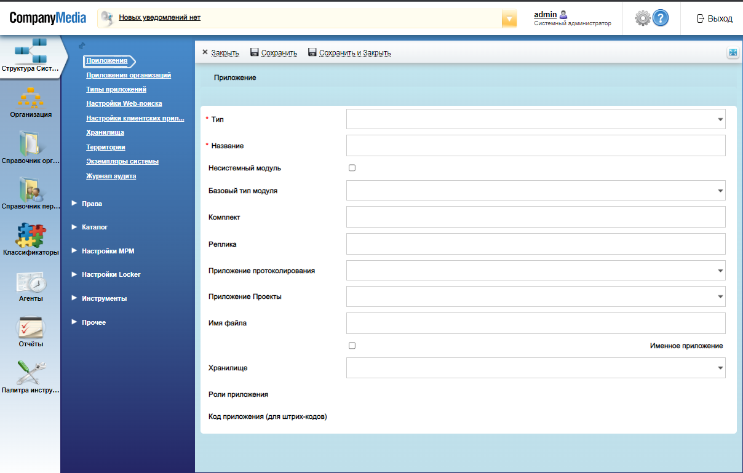Viewport: 743px width, 473px height.
Task: Focus the Комплект input field
Action: click(536, 217)
